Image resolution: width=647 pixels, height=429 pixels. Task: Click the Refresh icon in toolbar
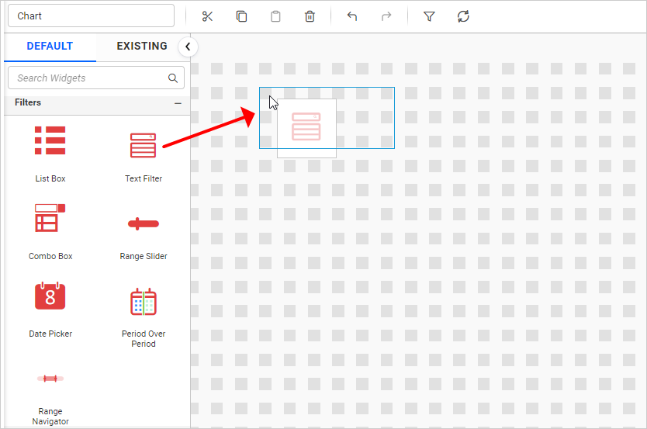tap(463, 16)
